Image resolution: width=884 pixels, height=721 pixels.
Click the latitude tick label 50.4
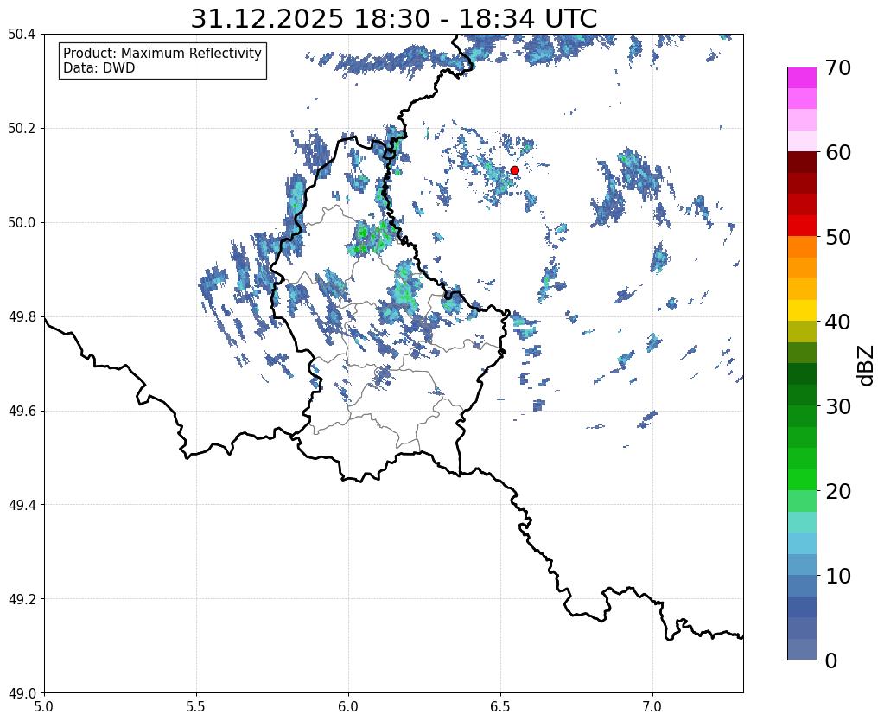pyautogui.click(x=22, y=35)
